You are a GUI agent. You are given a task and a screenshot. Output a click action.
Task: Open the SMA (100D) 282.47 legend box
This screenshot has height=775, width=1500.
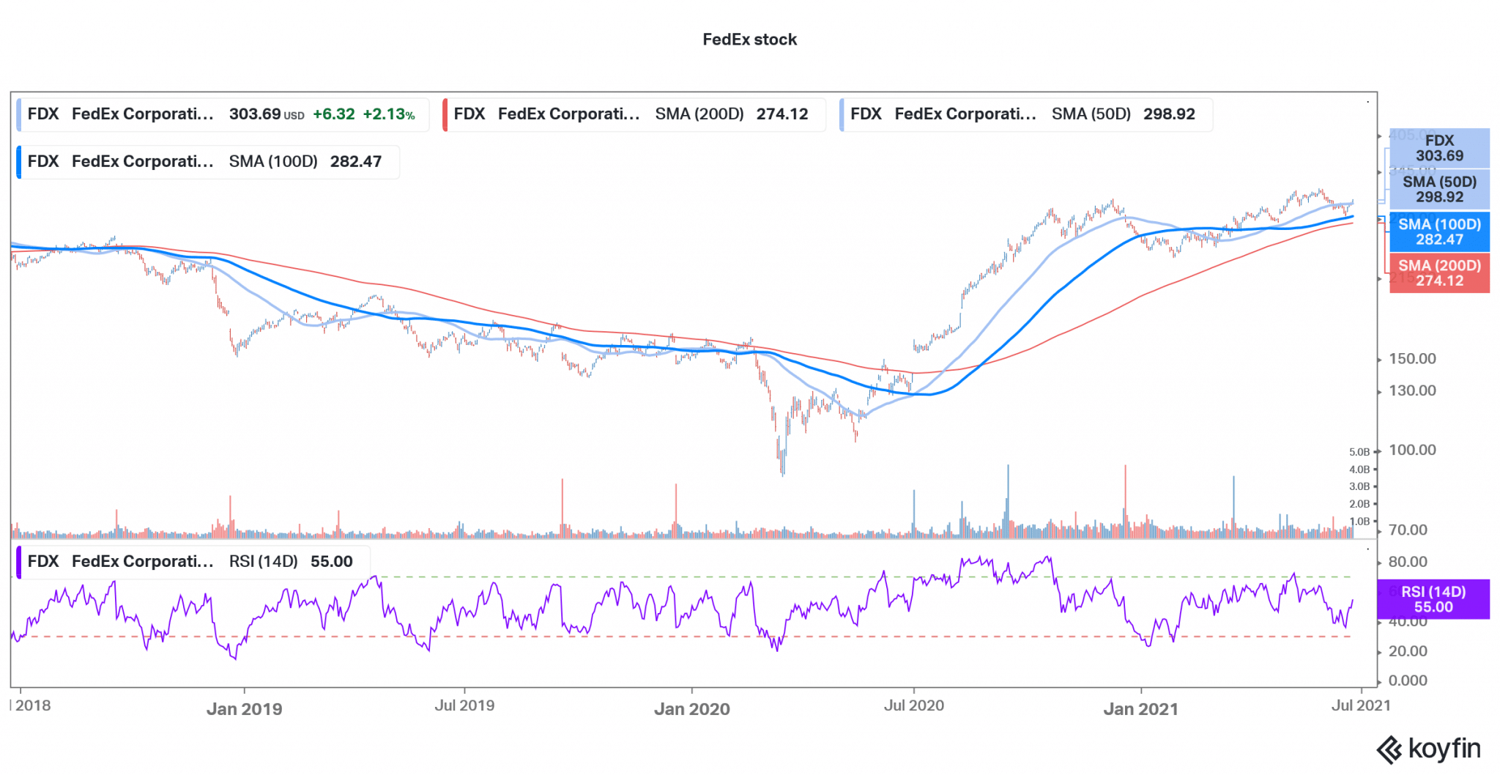click(x=208, y=162)
